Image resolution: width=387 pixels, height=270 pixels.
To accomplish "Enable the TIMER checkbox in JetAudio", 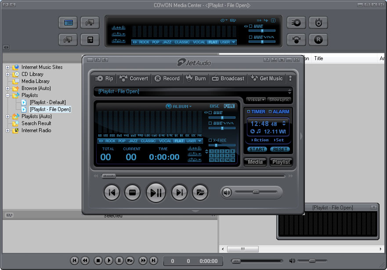I will (249, 112).
